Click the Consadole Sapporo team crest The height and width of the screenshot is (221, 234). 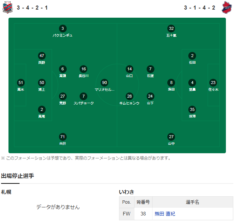click(7, 7)
